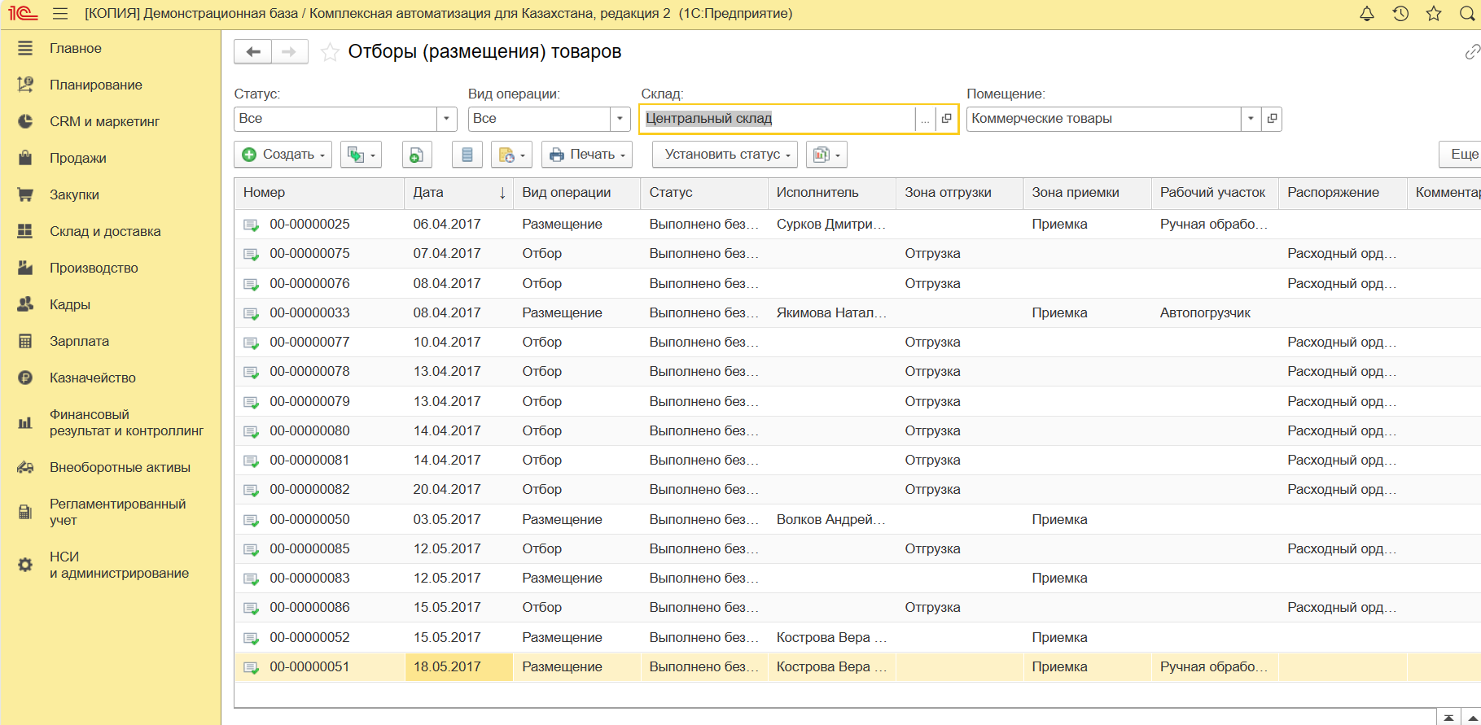The width and height of the screenshot is (1481, 725).
Task: Open the Продажи section
Action: point(77,158)
